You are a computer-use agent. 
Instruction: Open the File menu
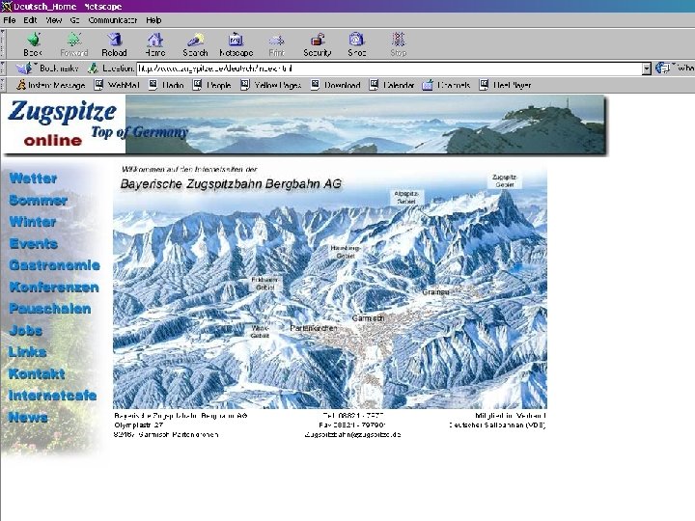point(10,20)
